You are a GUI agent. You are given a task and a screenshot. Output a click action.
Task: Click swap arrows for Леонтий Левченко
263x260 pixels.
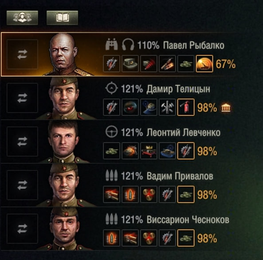pos(22,142)
